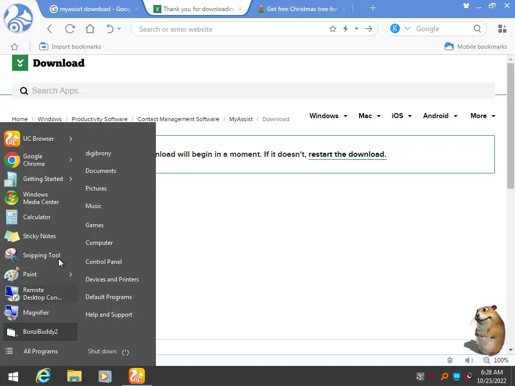This screenshot has height=386, width=515.
Task: Expand Google Chrome jump list arrow
Action: [70, 160]
